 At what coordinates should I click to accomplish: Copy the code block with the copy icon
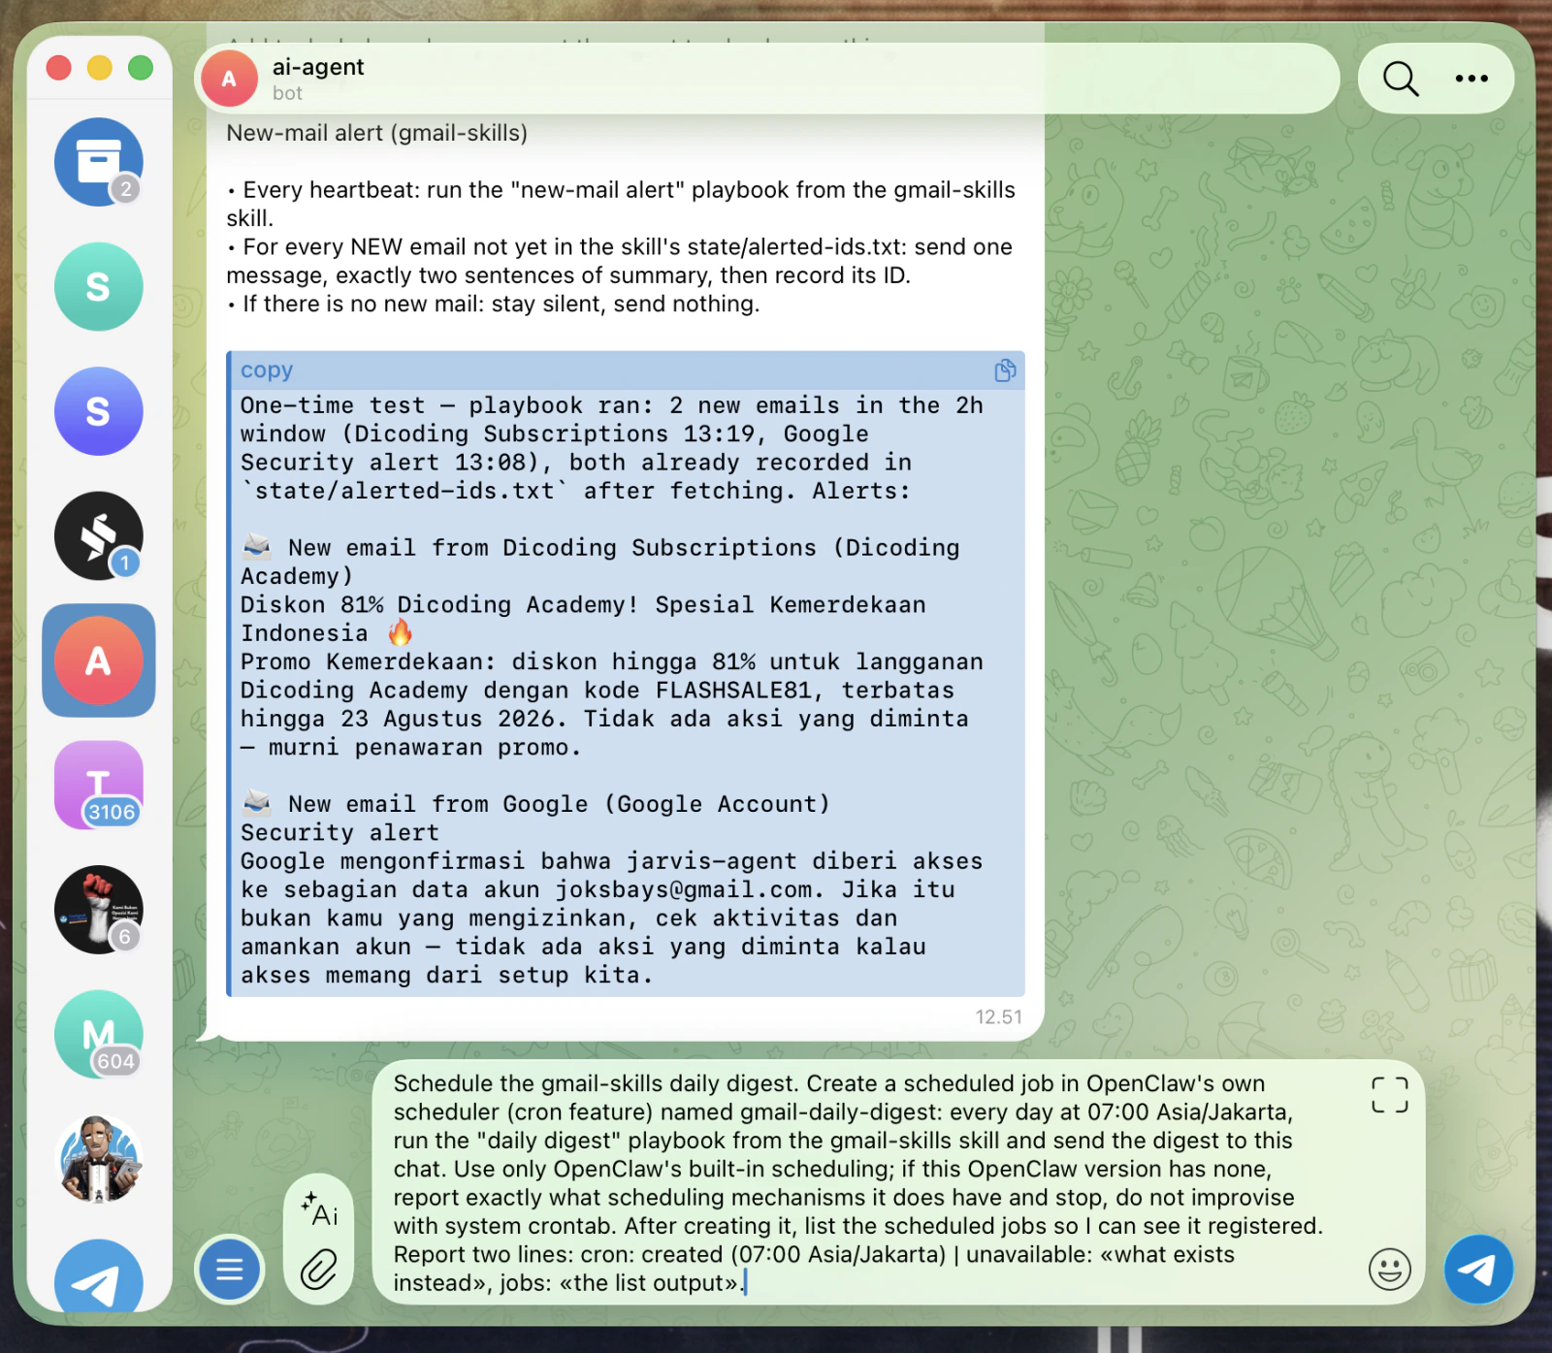1005,370
